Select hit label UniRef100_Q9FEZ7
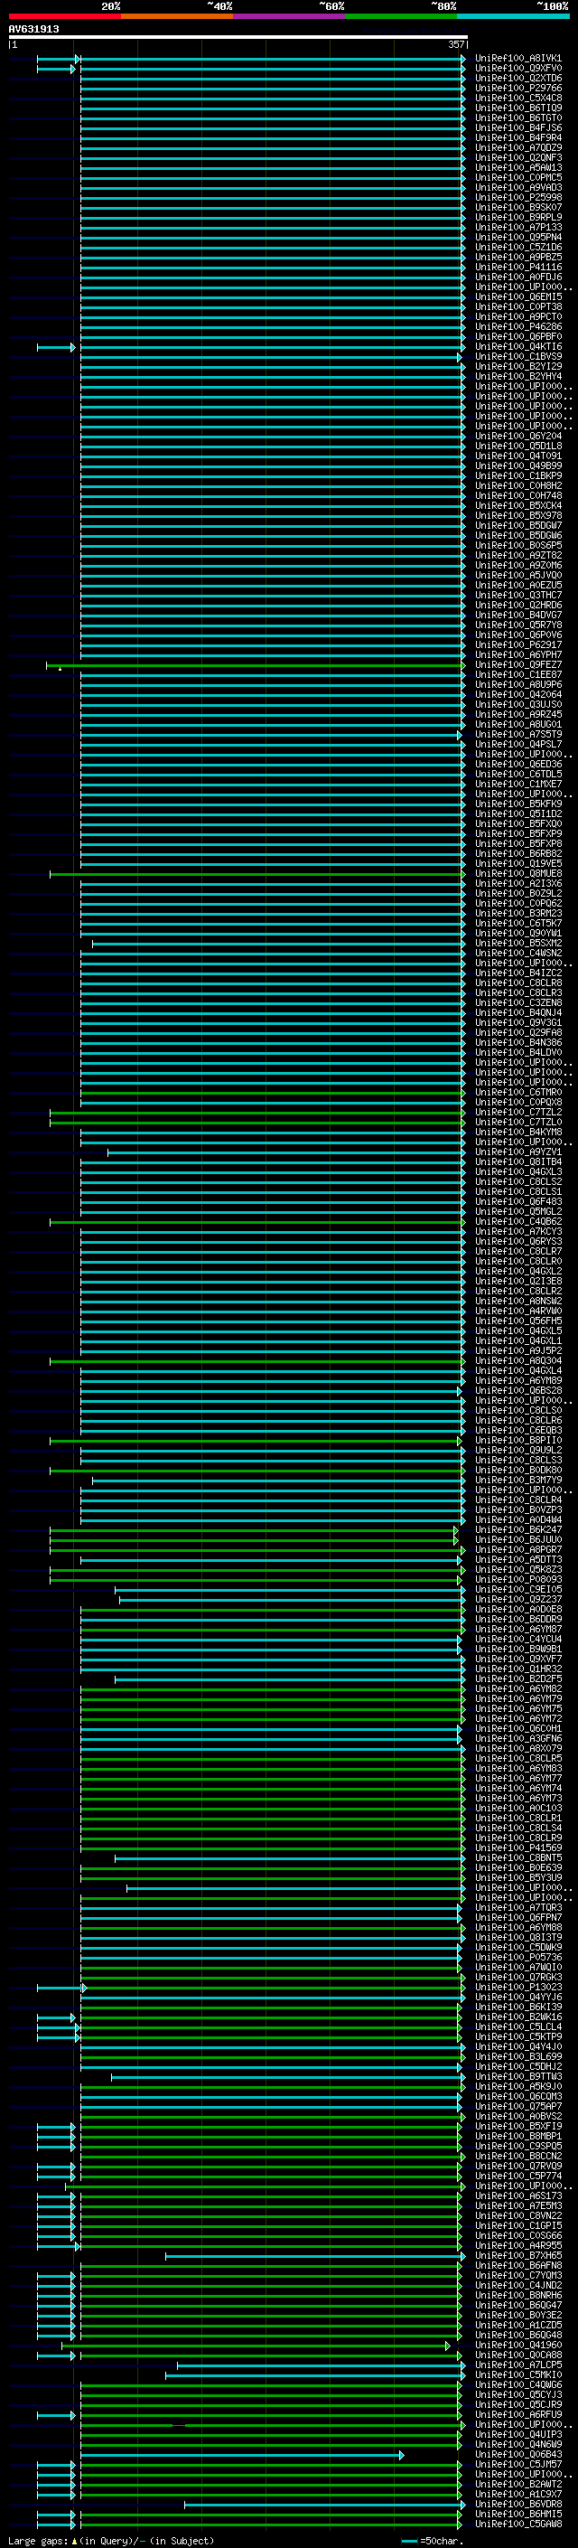The width and height of the screenshot is (578, 2548). [x=518, y=664]
